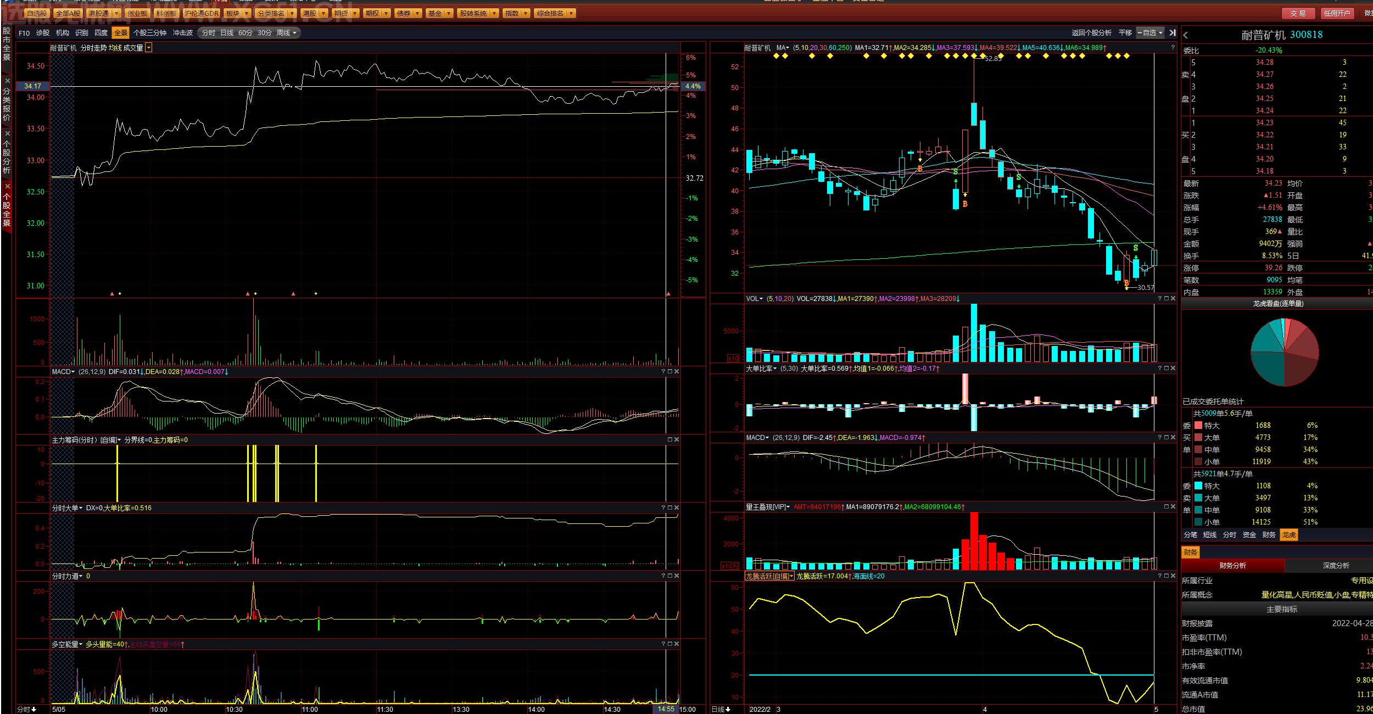Close the 分时大单 indicator panel

[x=677, y=508]
